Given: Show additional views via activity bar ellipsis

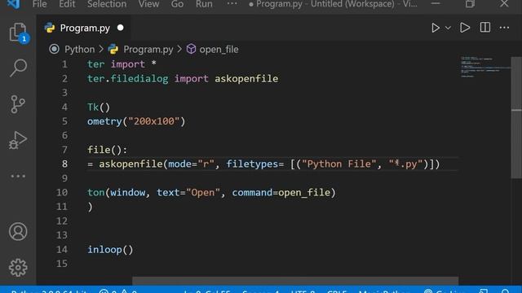Looking at the screenshot, I should pos(18,176).
